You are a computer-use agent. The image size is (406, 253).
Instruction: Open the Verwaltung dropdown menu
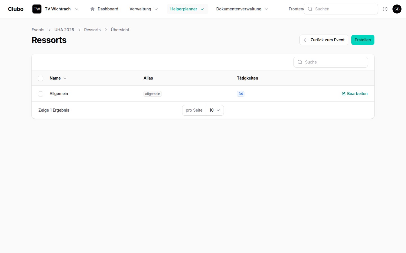(144, 9)
